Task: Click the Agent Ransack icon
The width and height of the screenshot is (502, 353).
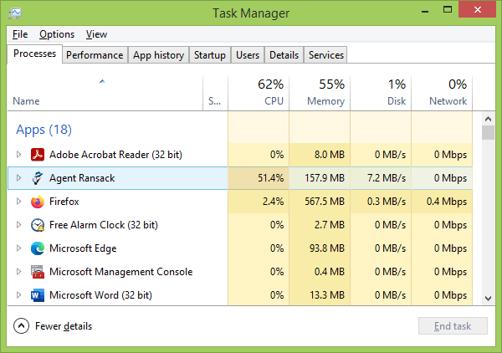Action: (38, 178)
